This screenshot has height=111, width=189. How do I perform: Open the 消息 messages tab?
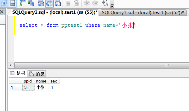(37, 74)
